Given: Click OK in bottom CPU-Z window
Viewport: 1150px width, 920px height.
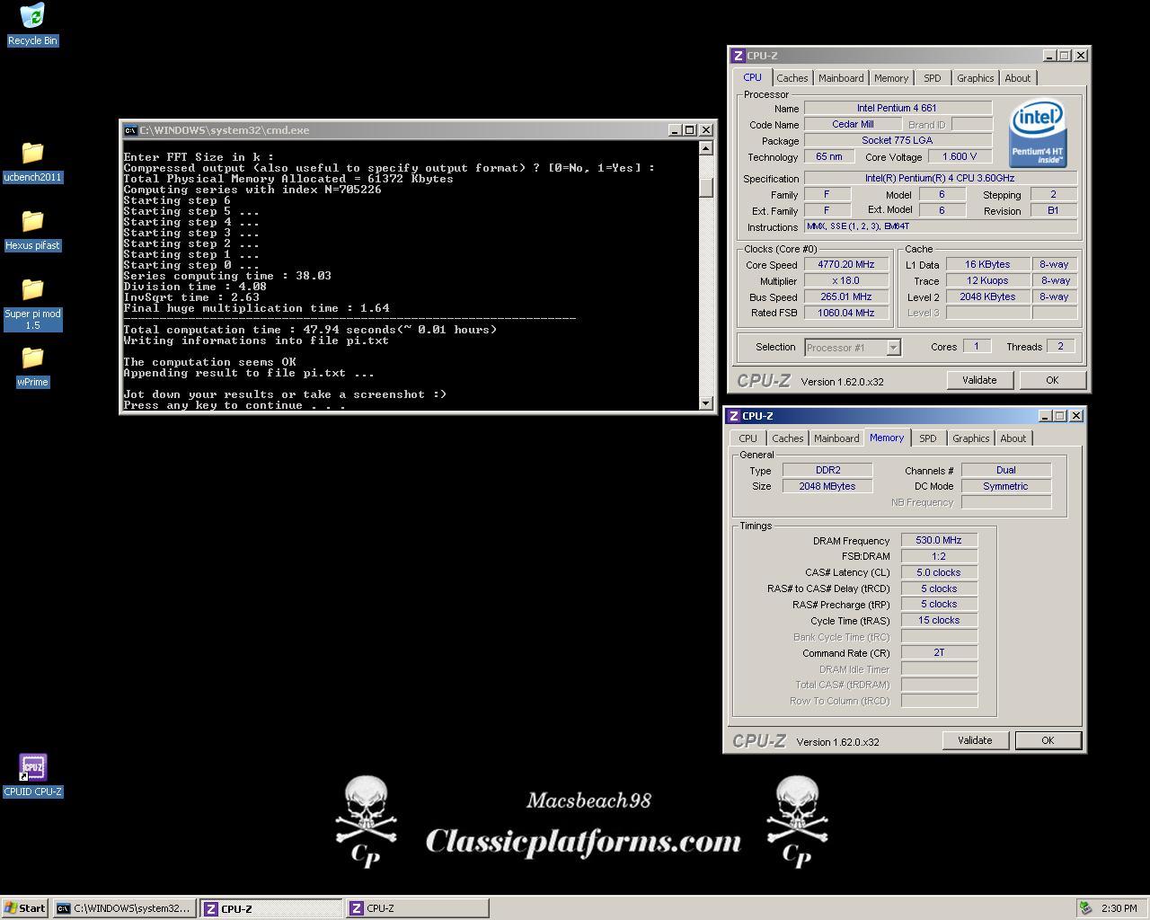Looking at the screenshot, I should pos(1048,740).
